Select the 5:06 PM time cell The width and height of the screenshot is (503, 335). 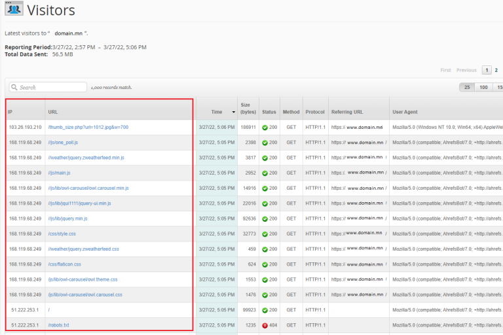coord(217,128)
